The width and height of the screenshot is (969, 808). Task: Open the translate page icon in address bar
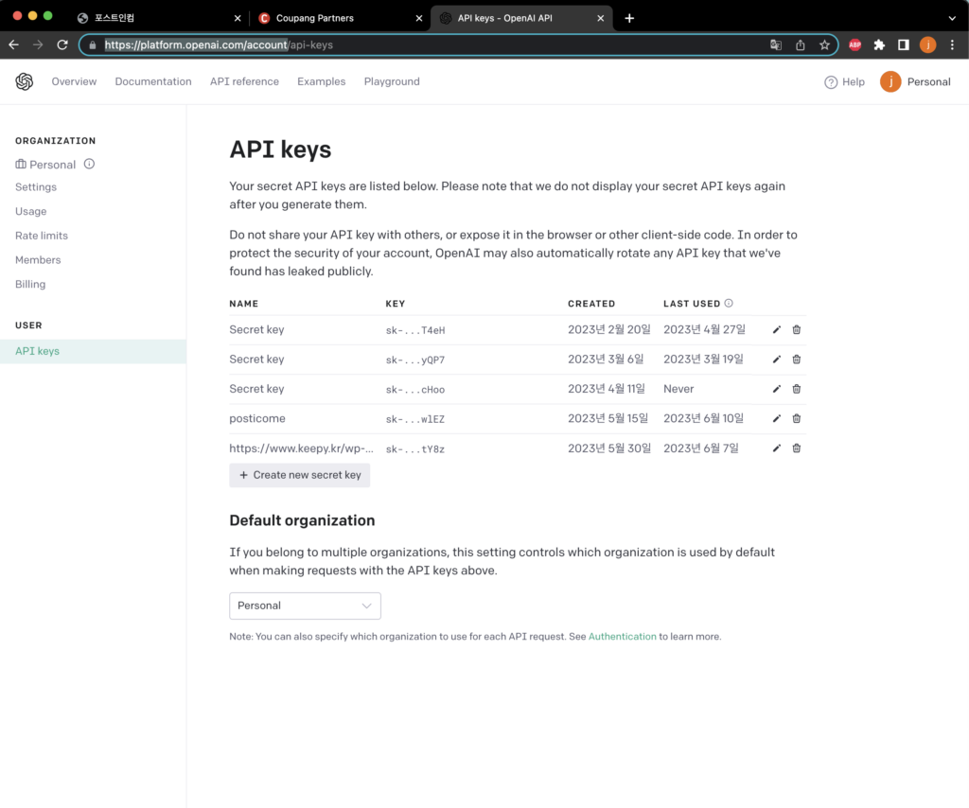(776, 45)
